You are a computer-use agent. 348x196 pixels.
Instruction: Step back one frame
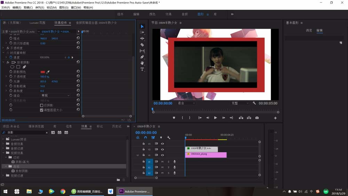207,118
